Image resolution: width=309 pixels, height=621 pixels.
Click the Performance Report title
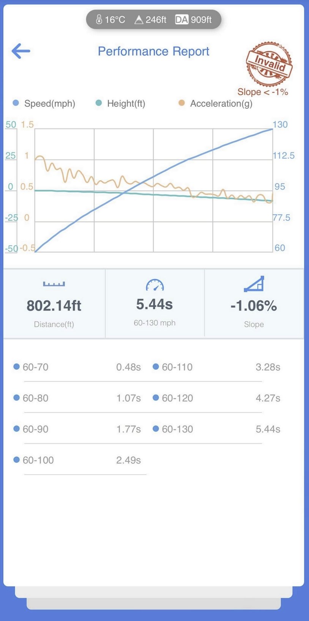[x=153, y=51]
